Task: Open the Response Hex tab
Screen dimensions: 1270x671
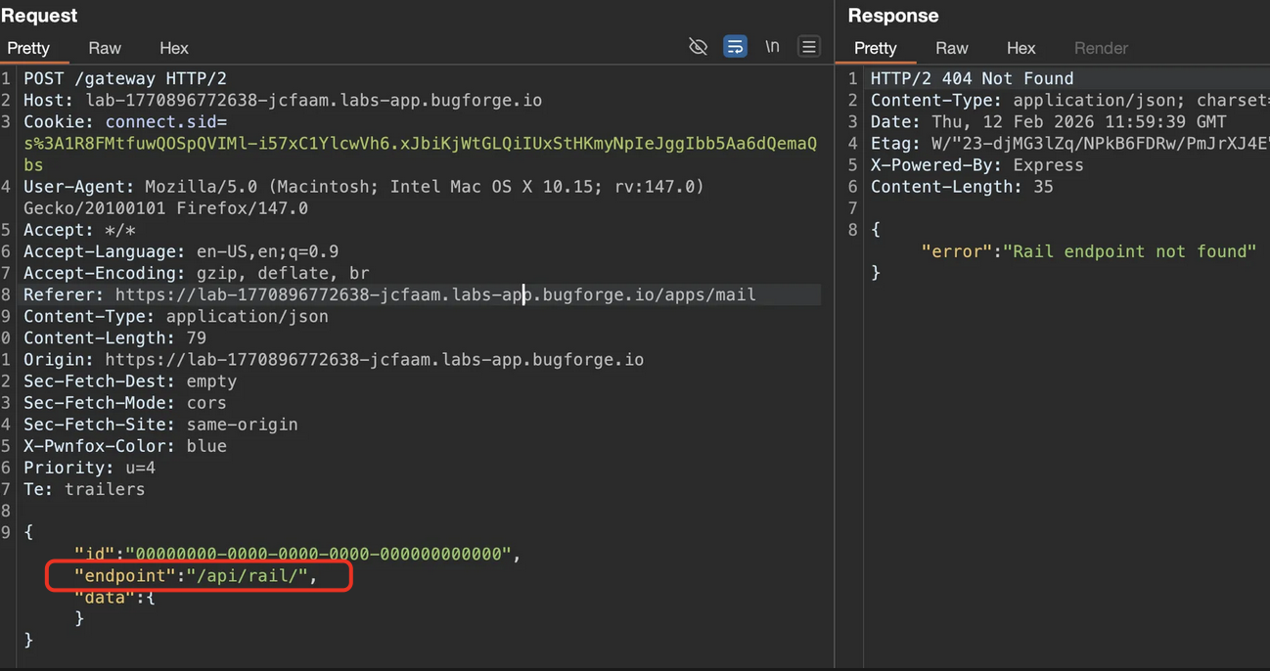Action: (x=1021, y=48)
